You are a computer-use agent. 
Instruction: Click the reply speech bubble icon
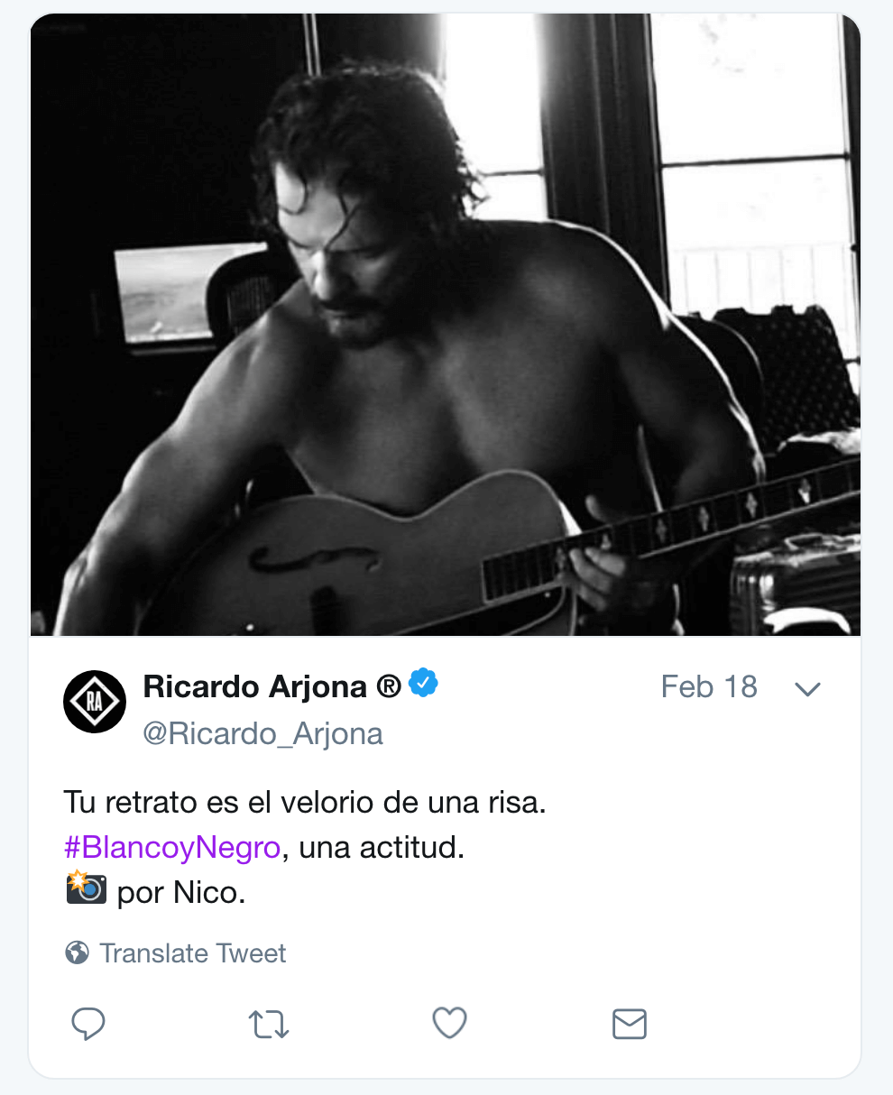tap(88, 1024)
